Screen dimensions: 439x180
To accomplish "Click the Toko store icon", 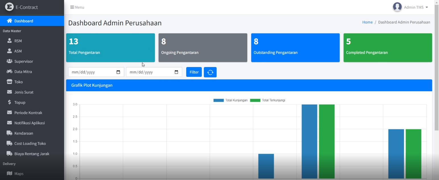I will 9,82.
